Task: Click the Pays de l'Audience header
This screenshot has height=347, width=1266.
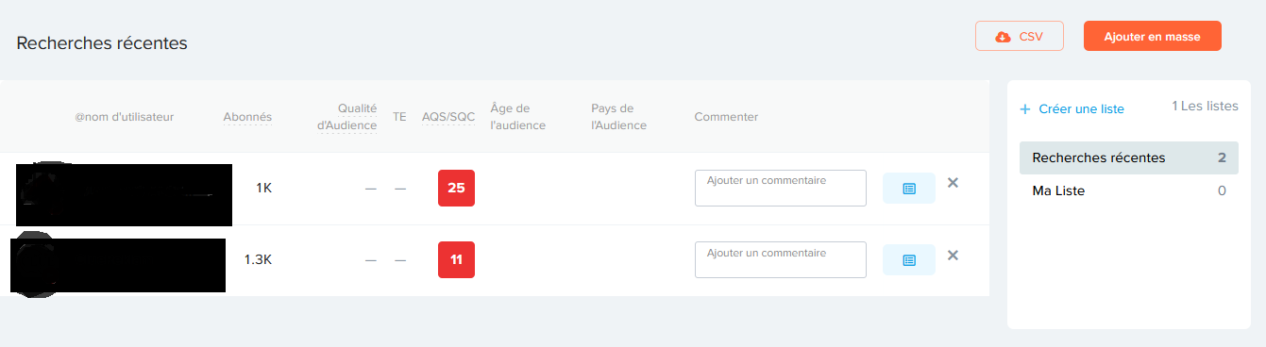Action: click(x=618, y=117)
